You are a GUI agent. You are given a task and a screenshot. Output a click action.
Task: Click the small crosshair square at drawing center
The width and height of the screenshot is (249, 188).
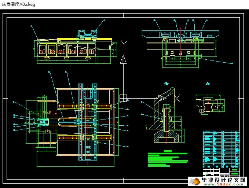coord(123,98)
